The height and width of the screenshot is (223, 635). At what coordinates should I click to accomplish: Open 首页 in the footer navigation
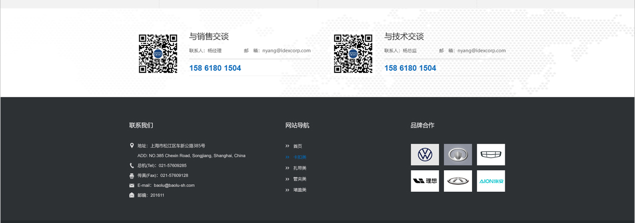pos(297,146)
